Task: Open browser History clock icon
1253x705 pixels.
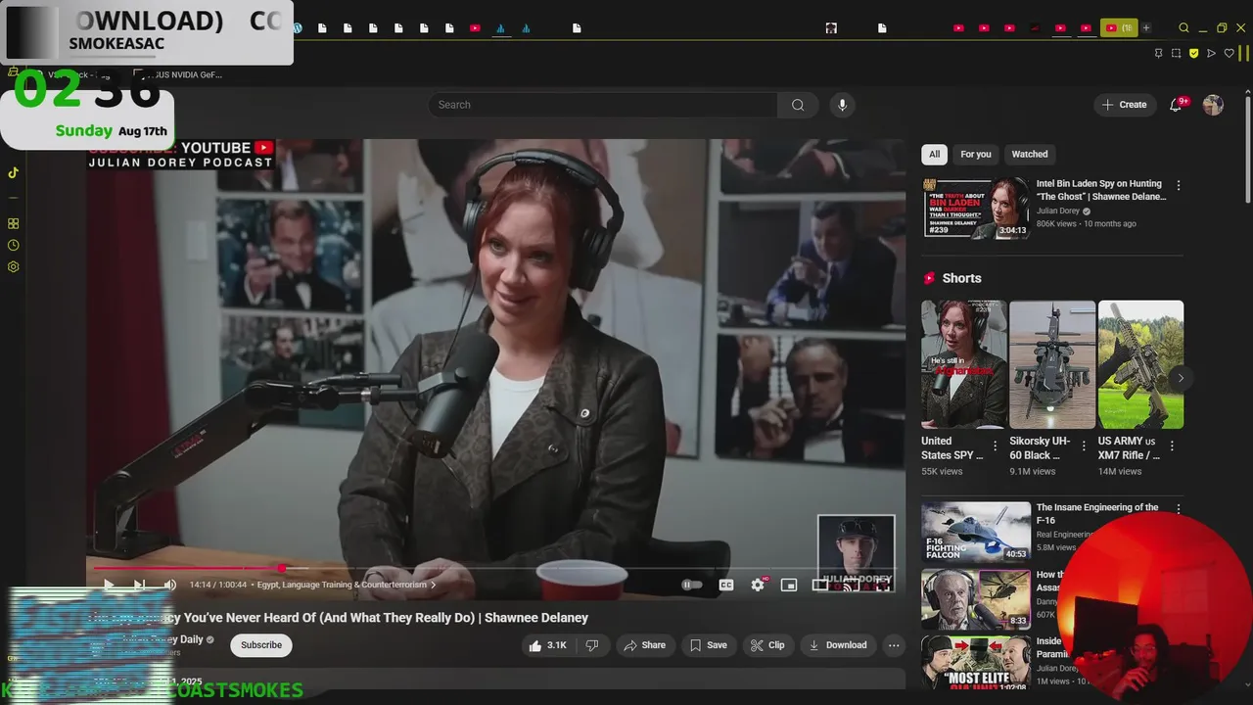Action: tap(13, 245)
